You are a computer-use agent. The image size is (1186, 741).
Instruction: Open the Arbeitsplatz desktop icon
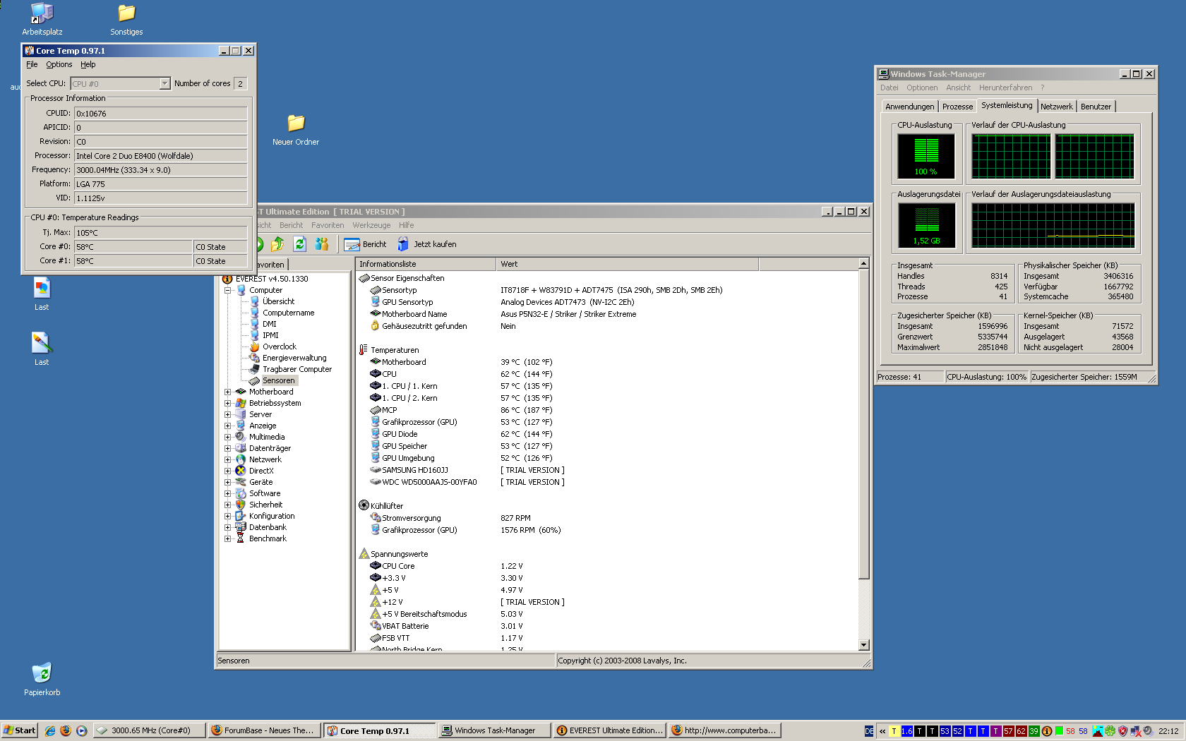pyautogui.click(x=42, y=19)
